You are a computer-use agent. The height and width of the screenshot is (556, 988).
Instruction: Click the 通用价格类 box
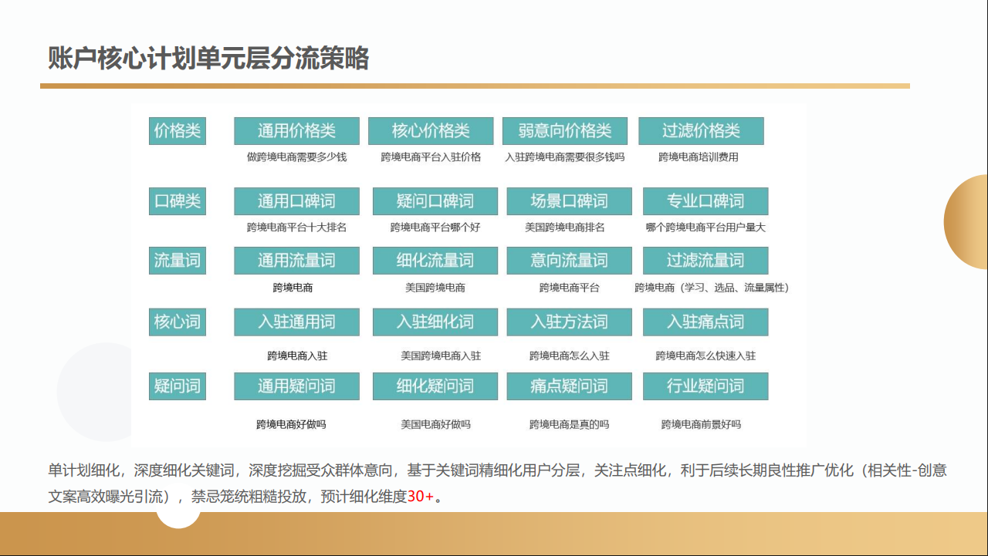[x=296, y=131]
